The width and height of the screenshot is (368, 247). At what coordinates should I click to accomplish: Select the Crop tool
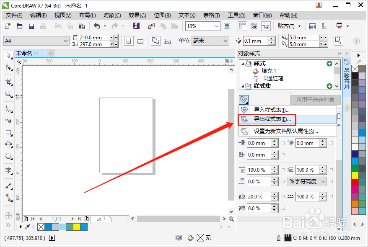click(8, 82)
